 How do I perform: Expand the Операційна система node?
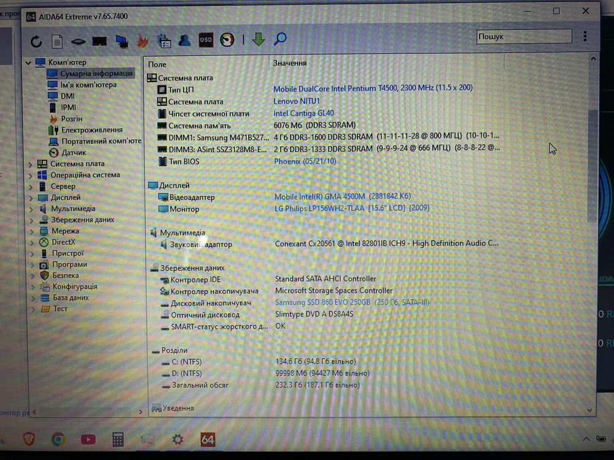(31, 175)
